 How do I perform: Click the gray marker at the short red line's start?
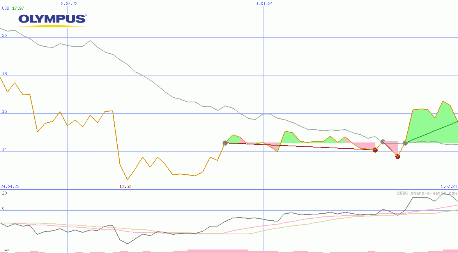[383, 142]
